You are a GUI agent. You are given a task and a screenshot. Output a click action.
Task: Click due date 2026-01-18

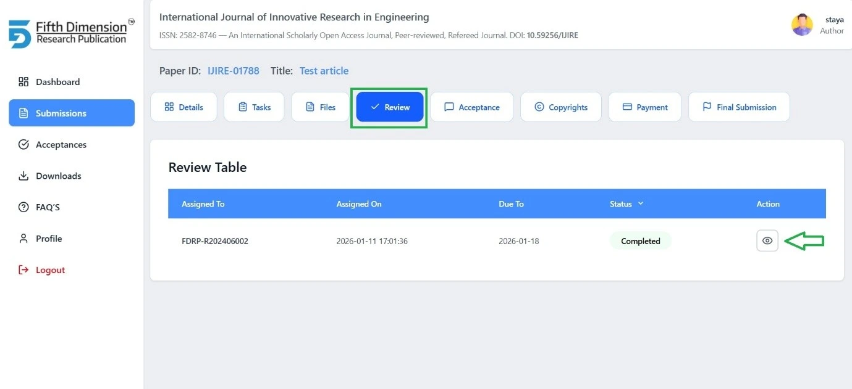coord(519,241)
